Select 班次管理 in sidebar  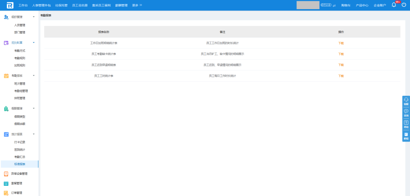coord(20,84)
